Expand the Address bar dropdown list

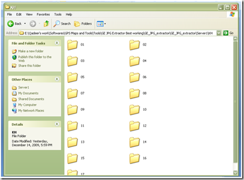(219, 33)
